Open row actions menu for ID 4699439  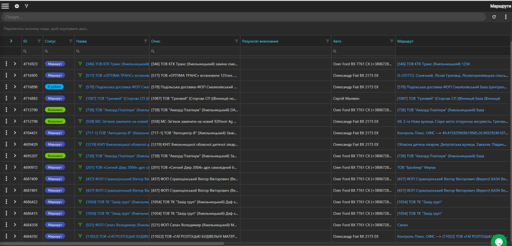[6, 144]
